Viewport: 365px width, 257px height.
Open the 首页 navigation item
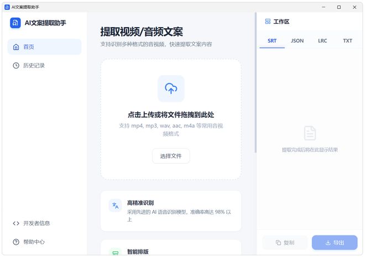pos(44,47)
